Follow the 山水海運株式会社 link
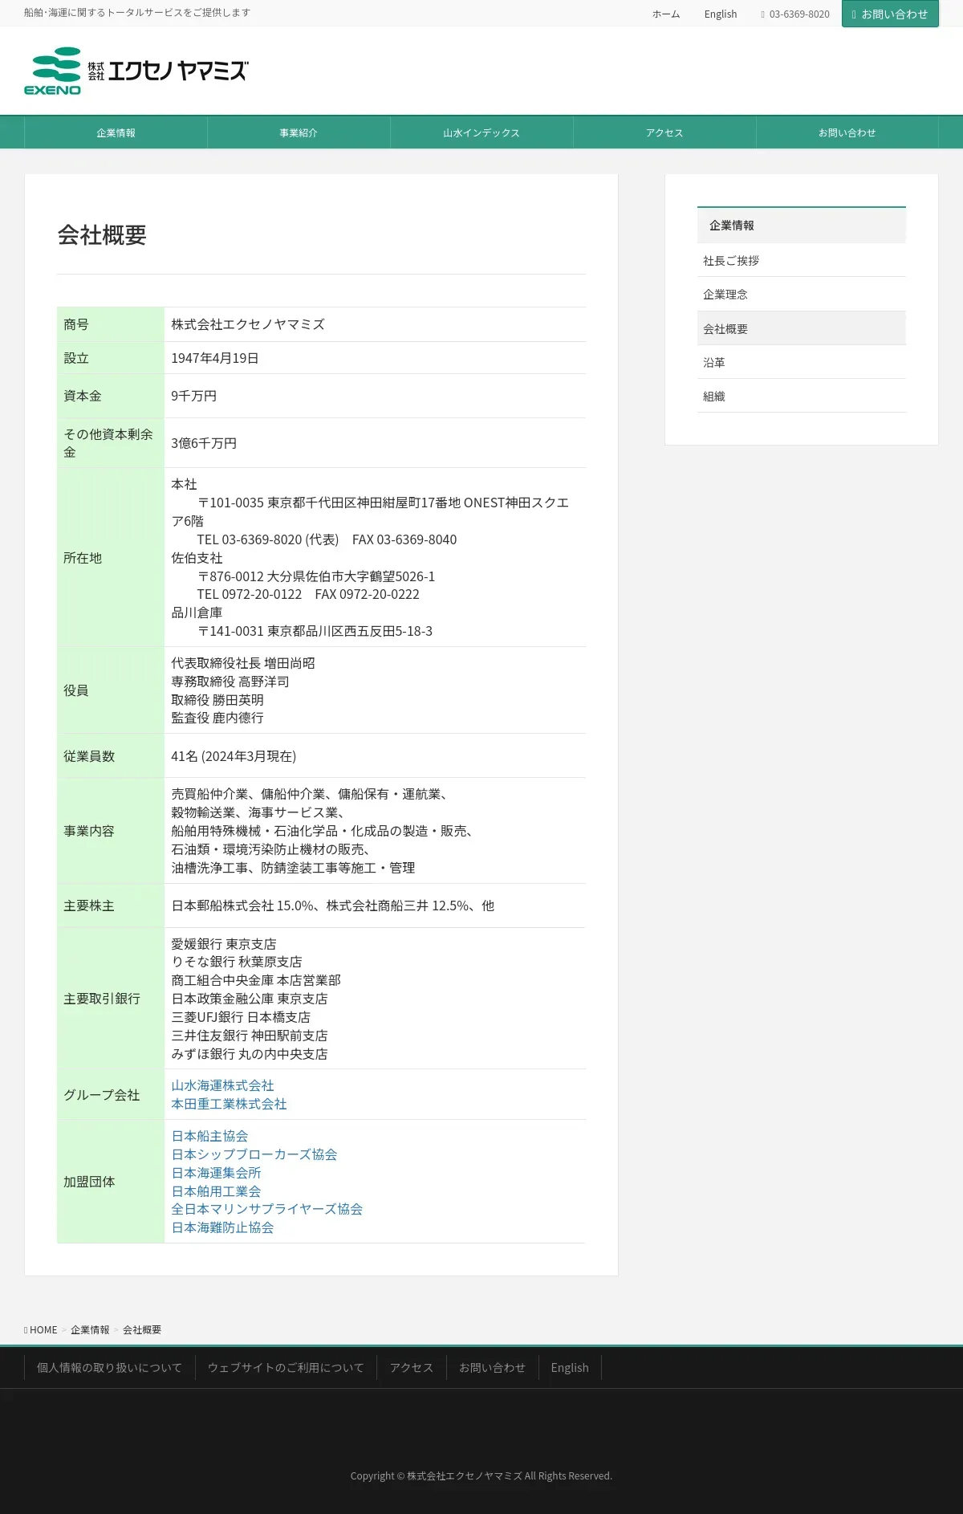 pos(222,1085)
